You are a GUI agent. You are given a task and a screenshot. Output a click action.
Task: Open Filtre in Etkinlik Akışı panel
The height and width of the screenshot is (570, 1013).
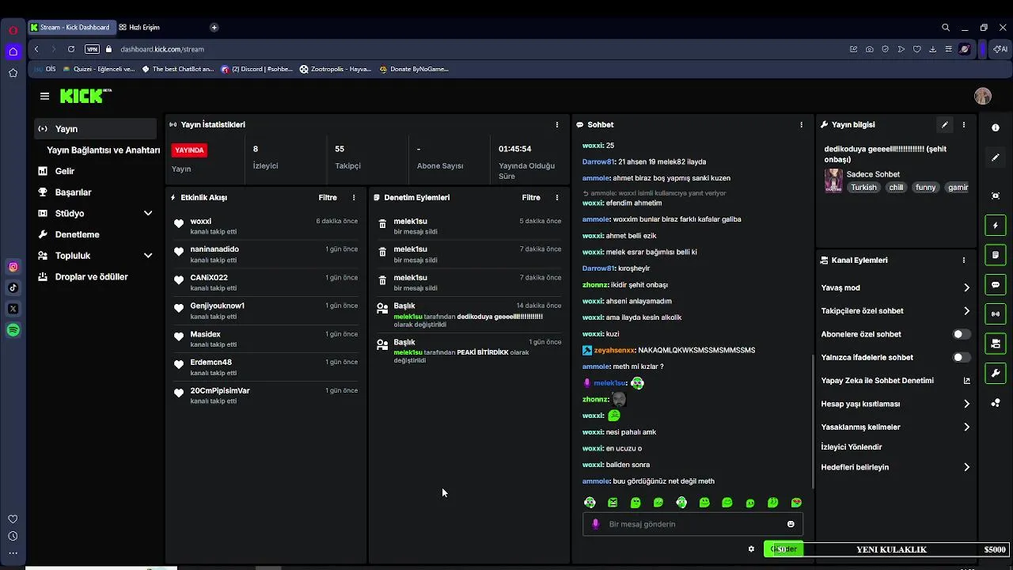(328, 197)
